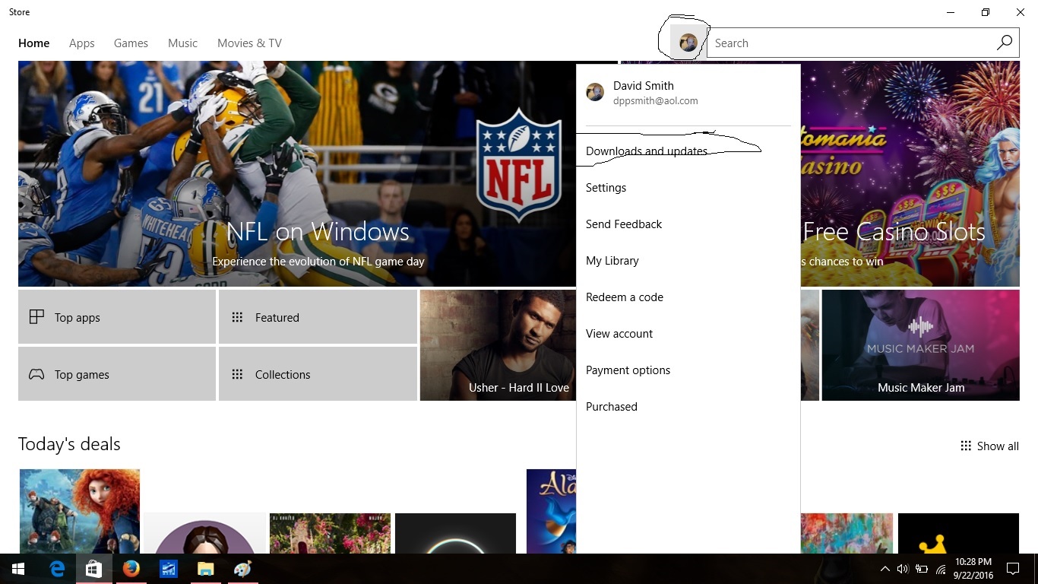The height and width of the screenshot is (584, 1038).
Task: Click Store icon in taskbar
Action: (x=93, y=569)
